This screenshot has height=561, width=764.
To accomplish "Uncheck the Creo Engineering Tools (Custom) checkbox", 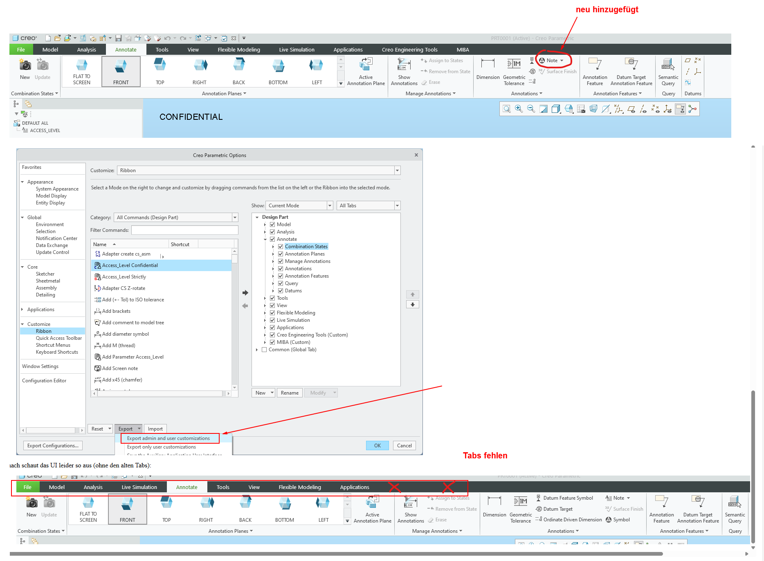I will 272,335.
